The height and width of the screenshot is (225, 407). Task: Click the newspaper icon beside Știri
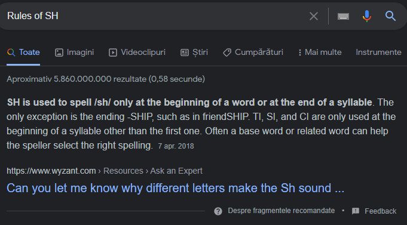click(185, 53)
